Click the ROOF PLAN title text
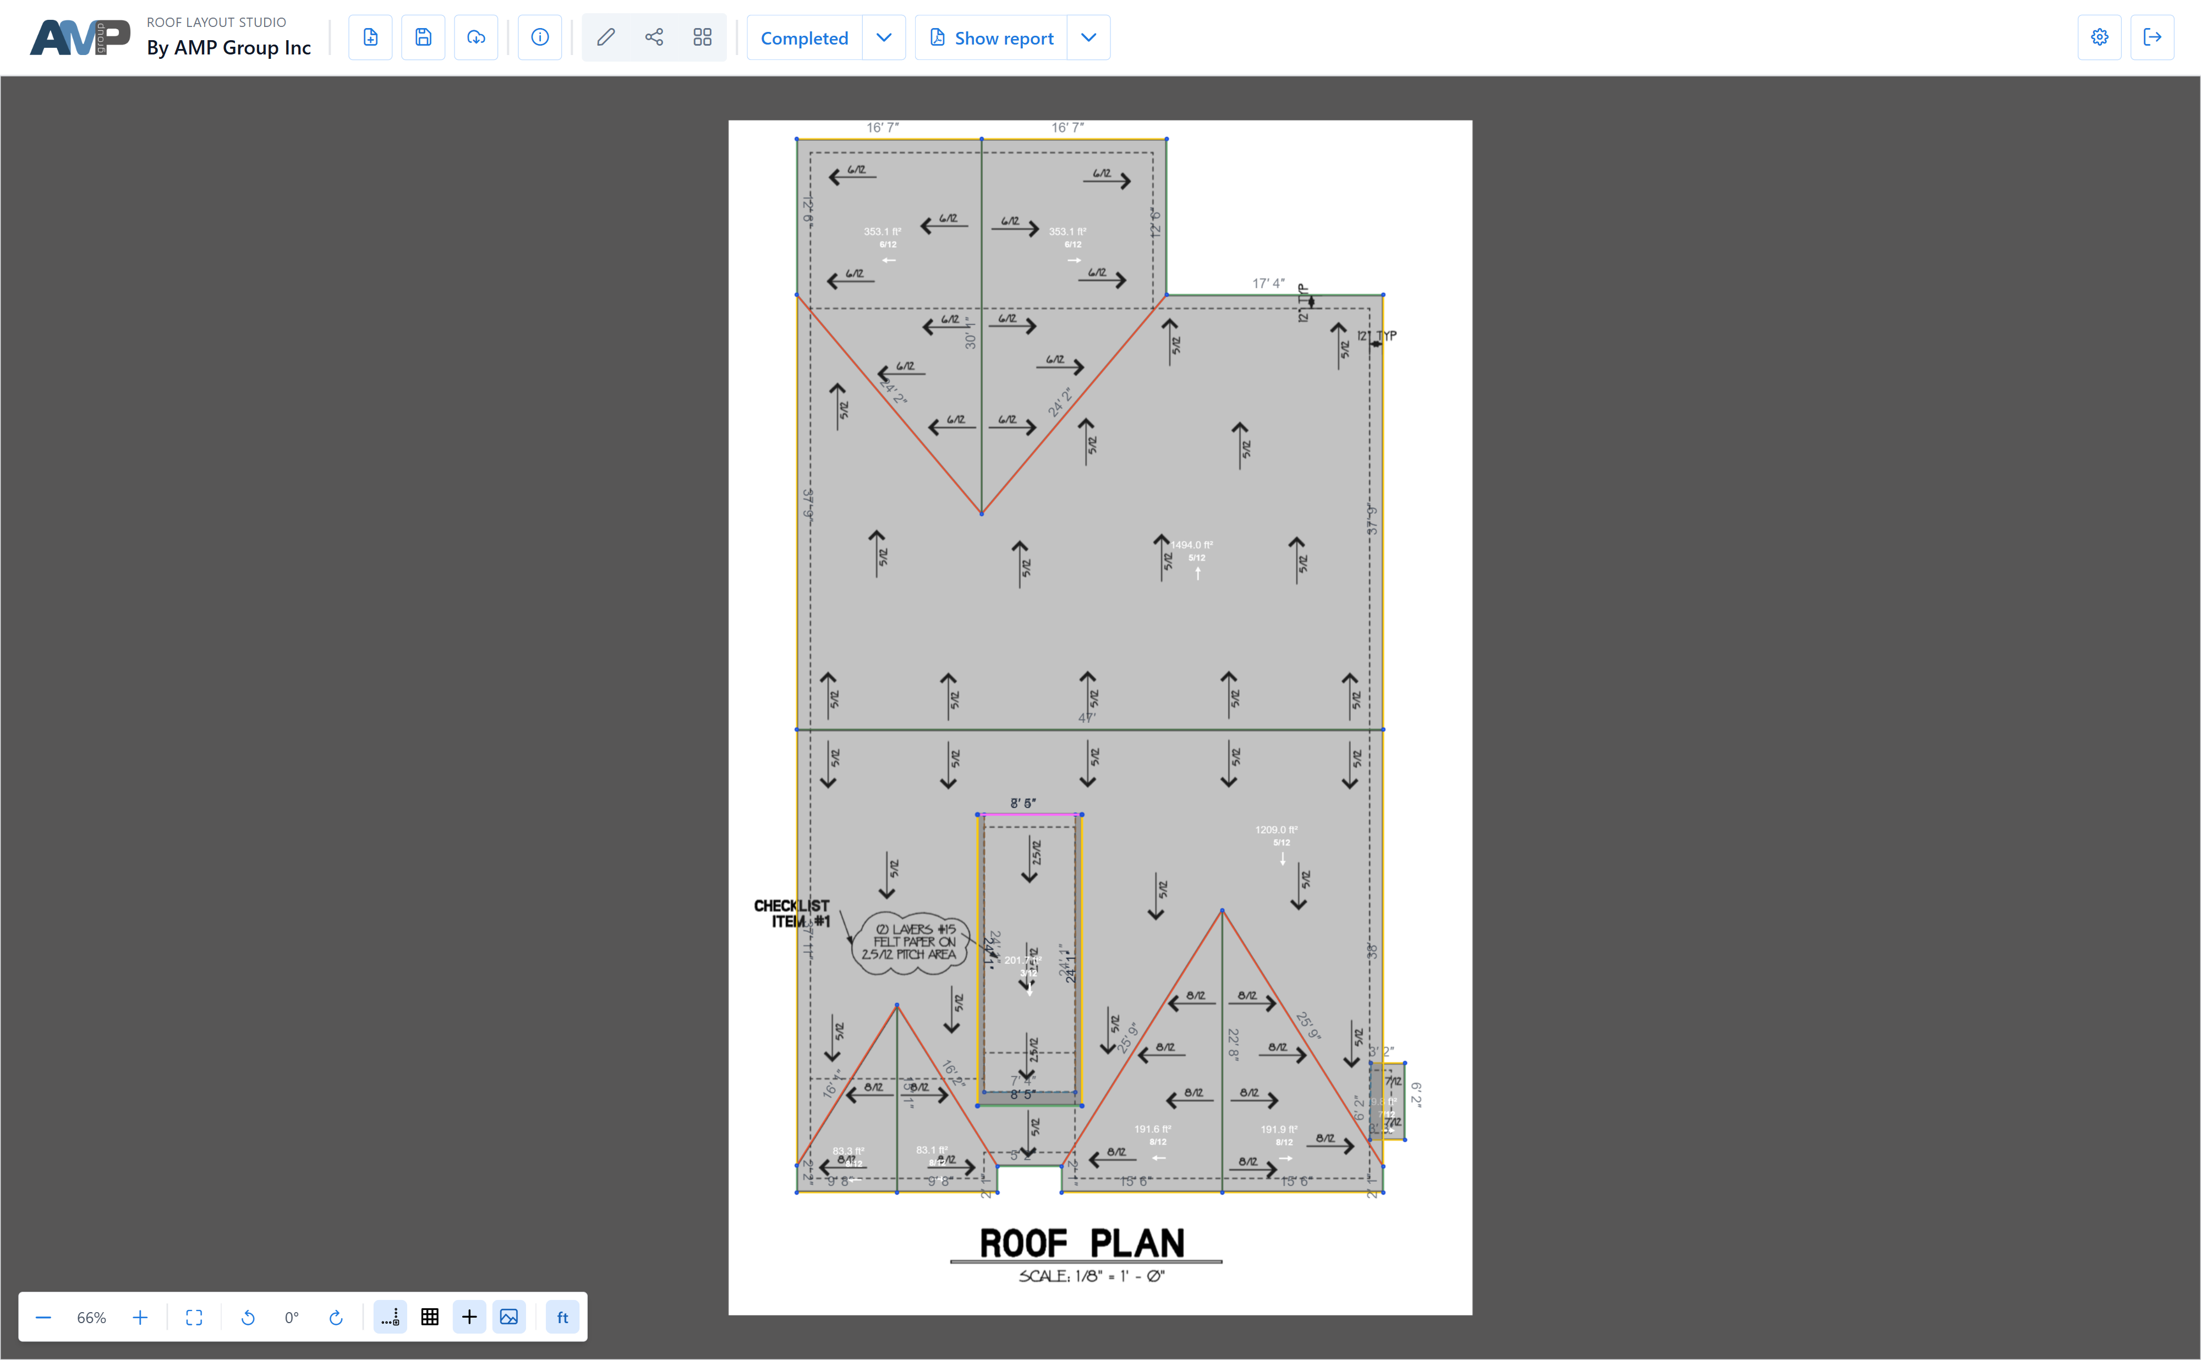Screen dimensions: 2201x1360 coord(1082,1243)
